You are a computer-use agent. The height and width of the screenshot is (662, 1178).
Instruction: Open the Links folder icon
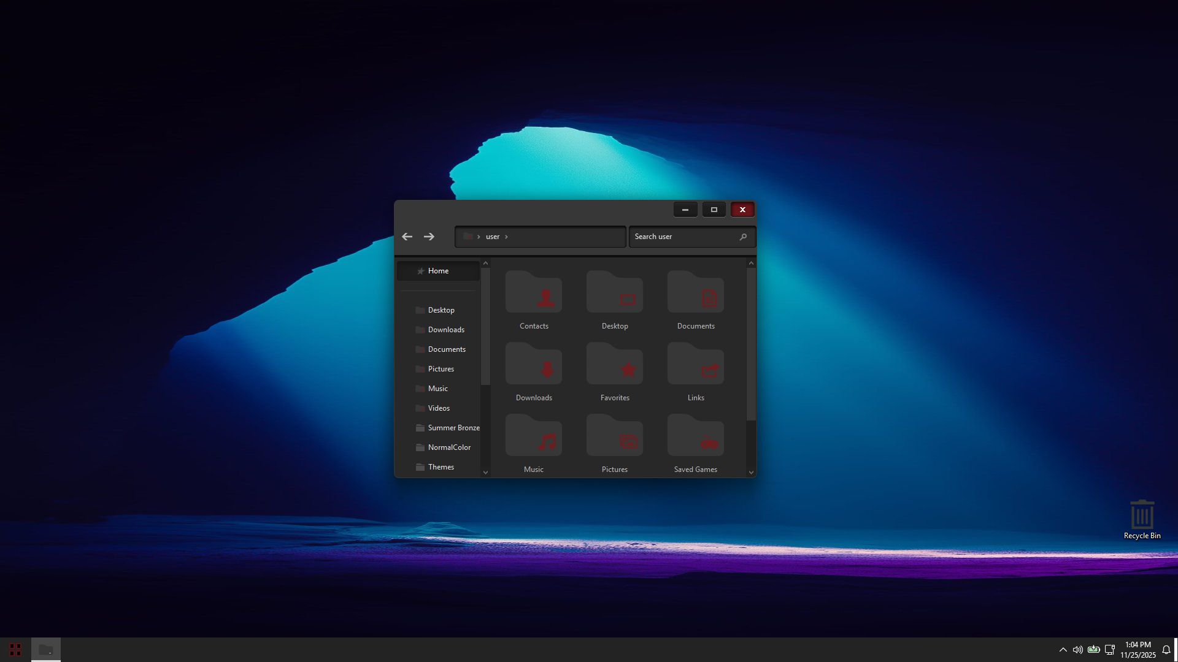[x=695, y=365]
